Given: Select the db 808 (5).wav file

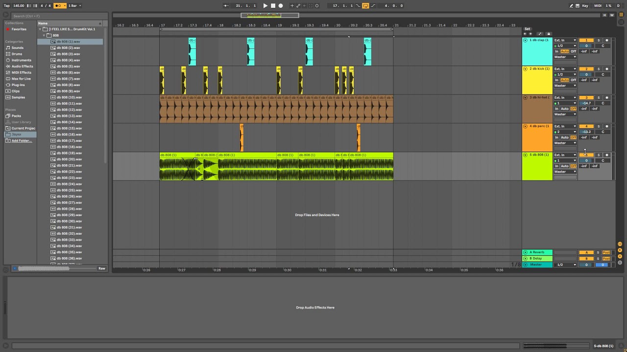Looking at the screenshot, I should coord(68,66).
